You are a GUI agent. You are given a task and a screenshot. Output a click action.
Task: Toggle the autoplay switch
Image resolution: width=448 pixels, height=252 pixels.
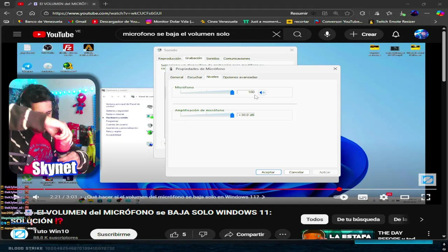click(x=342, y=197)
